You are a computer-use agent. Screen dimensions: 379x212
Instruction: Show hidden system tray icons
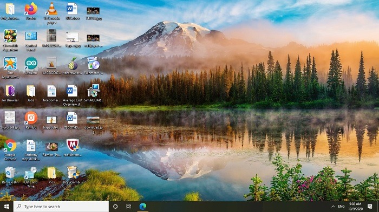pos(333,207)
